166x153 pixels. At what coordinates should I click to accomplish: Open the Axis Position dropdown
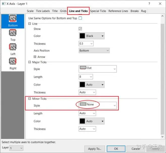tap(94, 50)
